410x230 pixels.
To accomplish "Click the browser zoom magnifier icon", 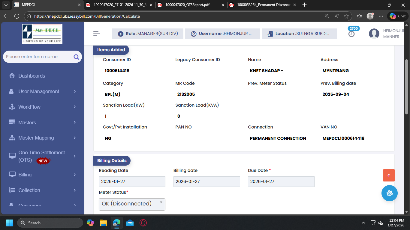I will click(327, 16).
